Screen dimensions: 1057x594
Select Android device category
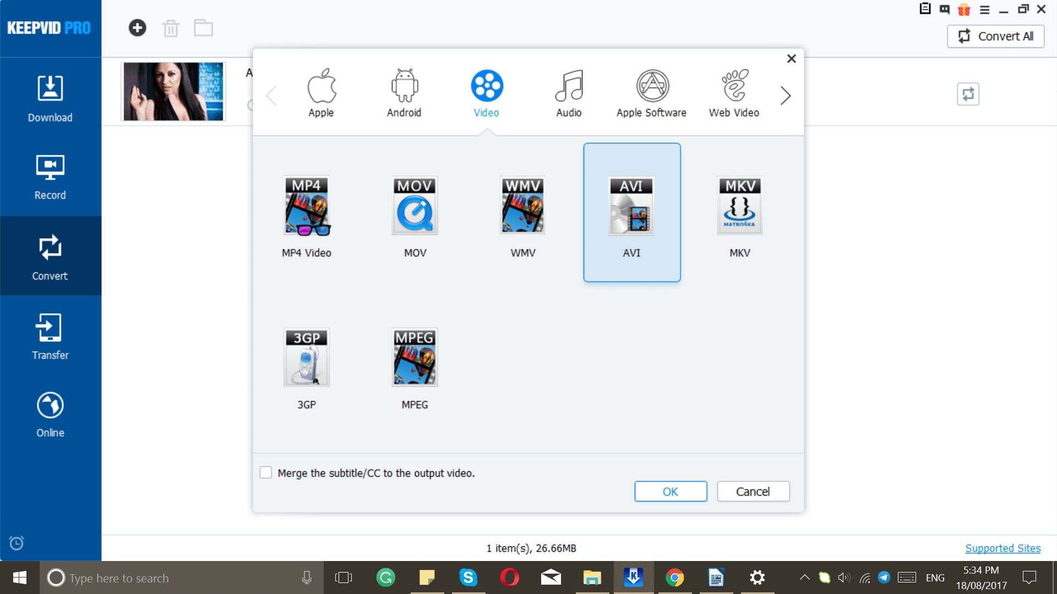point(405,91)
